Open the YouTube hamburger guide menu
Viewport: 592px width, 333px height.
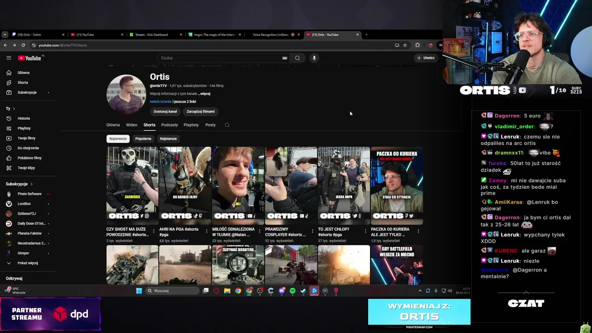(9, 58)
